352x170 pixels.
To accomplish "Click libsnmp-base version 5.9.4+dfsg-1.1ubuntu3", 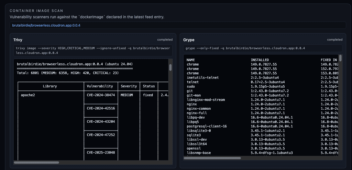I will tap(272, 153).
